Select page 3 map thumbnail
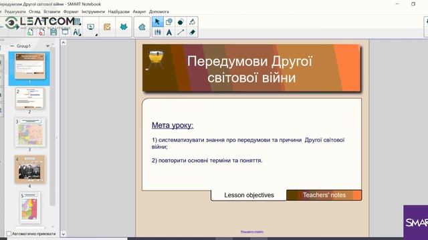This screenshot has height=240, width=428. click(x=30, y=132)
